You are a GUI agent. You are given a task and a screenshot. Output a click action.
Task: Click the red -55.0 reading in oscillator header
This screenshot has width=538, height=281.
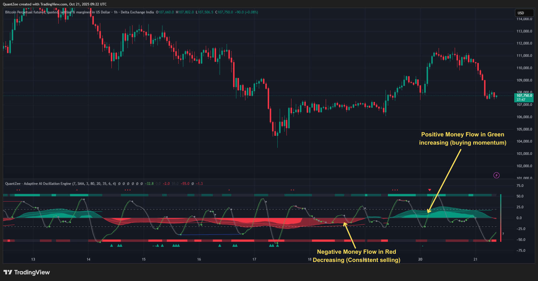186,184
